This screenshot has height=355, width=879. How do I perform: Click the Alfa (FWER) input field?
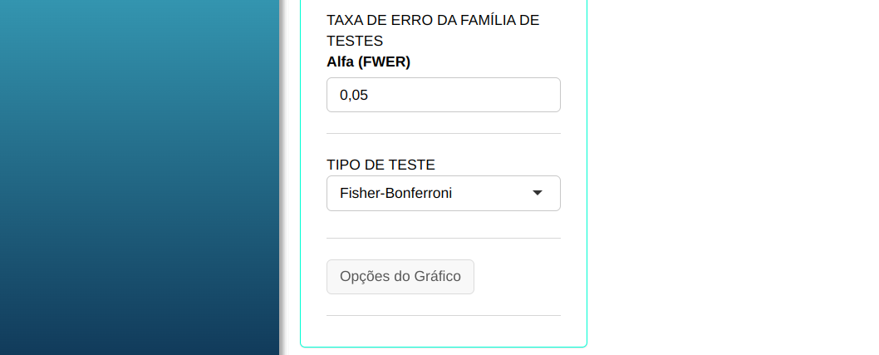pos(443,95)
